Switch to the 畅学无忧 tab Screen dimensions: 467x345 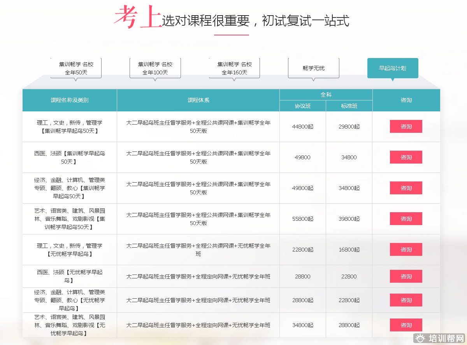point(313,68)
